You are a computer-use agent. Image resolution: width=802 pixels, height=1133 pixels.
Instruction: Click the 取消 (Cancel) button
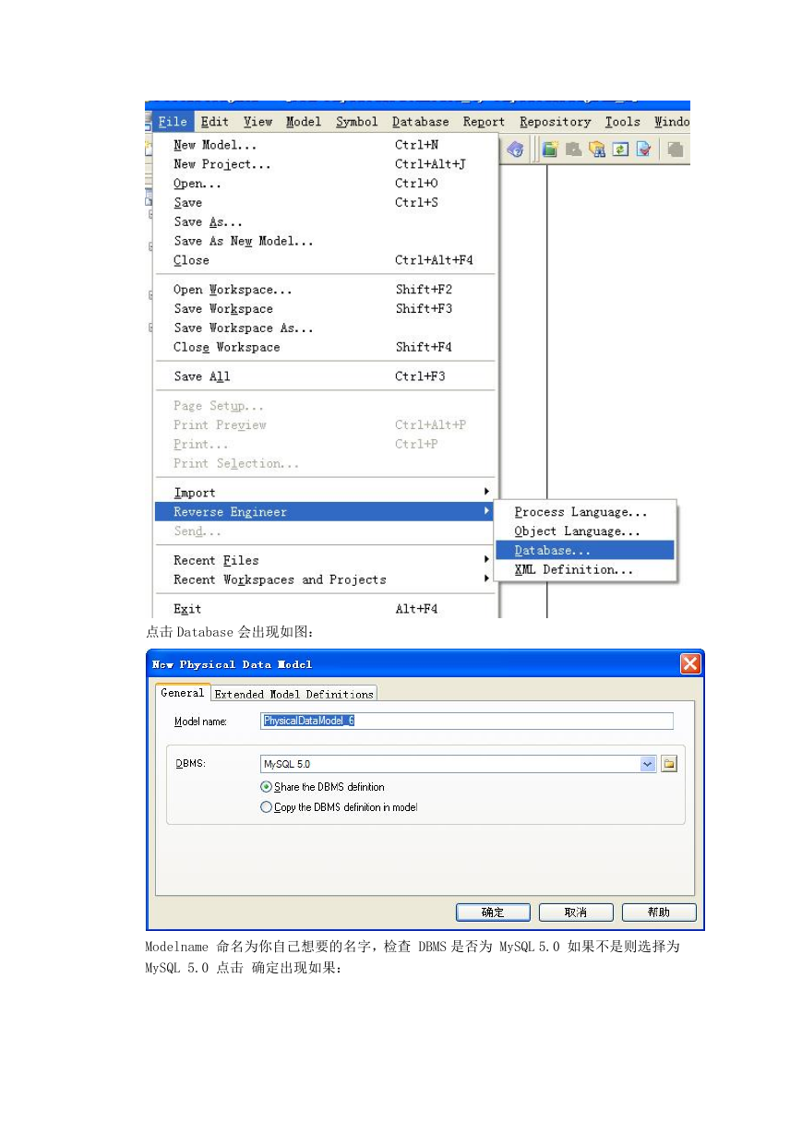click(576, 912)
